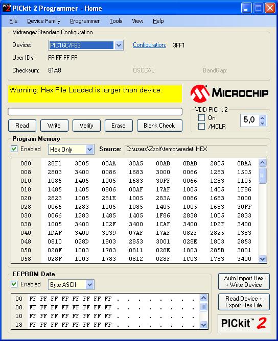Click Program Memory scrollbar up arrow
Image resolution: width=278 pixels, height=341 pixels.
(x=262, y=163)
